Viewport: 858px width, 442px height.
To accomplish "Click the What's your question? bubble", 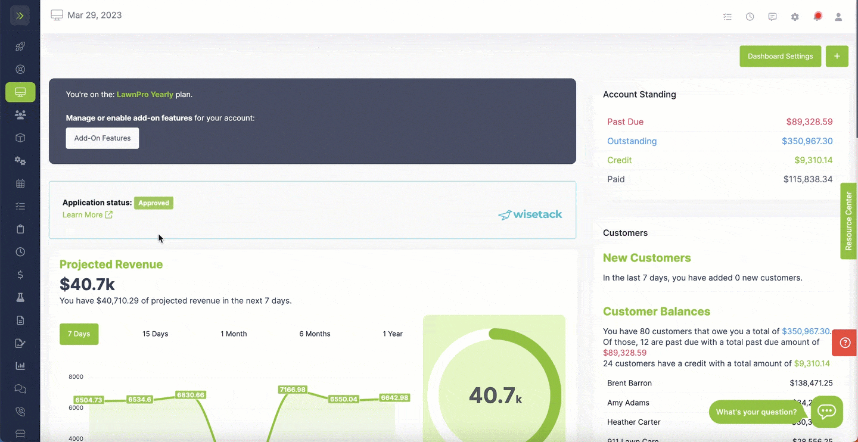I will point(756,412).
